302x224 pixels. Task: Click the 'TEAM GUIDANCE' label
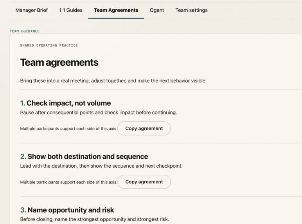pos(25,31)
